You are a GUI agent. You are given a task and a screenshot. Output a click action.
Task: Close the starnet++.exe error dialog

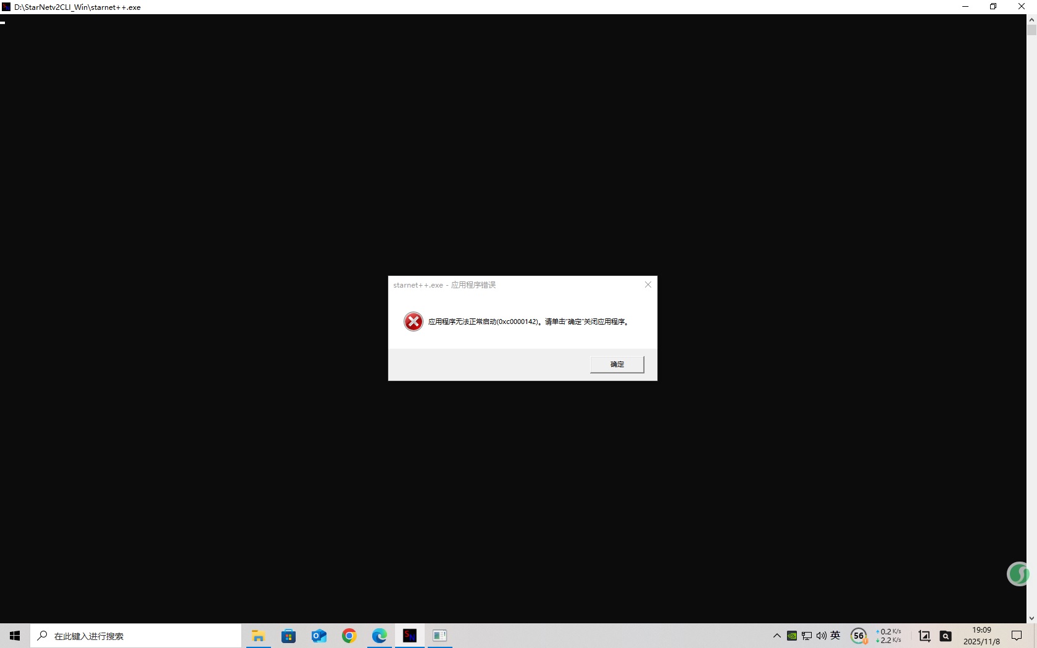click(648, 285)
